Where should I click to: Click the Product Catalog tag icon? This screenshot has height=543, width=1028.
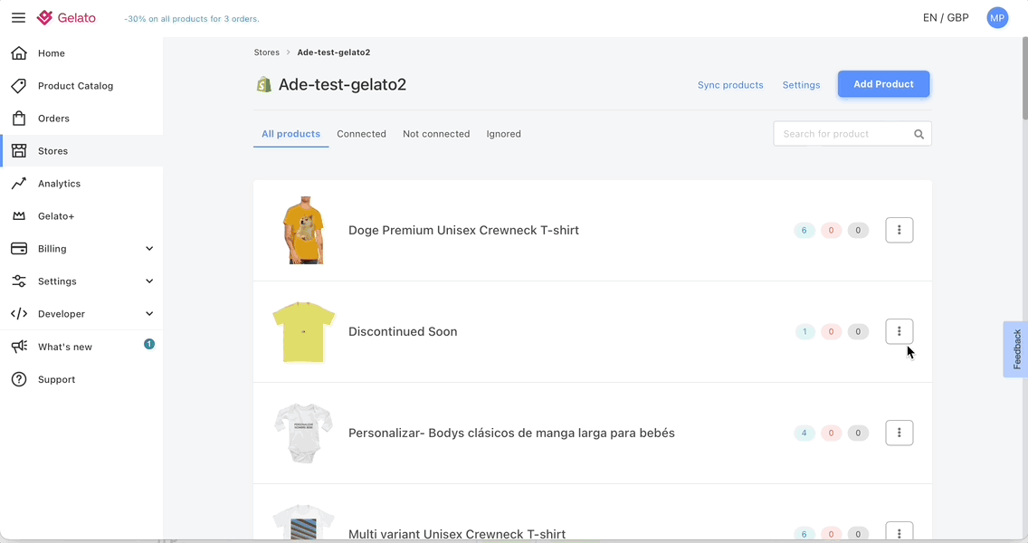[x=19, y=86]
